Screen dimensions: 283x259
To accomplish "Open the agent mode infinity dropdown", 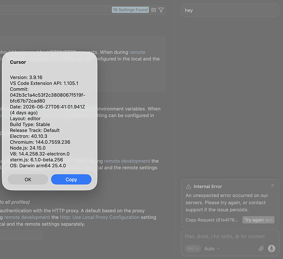I will coord(193,249).
